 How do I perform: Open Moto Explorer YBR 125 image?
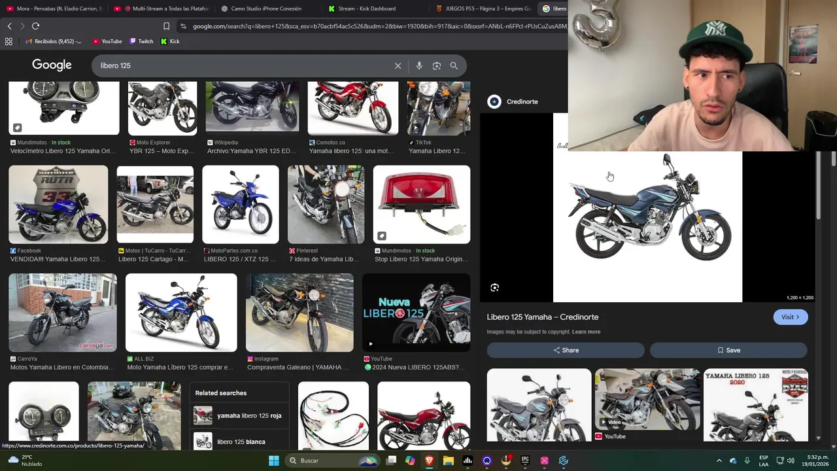click(162, 108)
